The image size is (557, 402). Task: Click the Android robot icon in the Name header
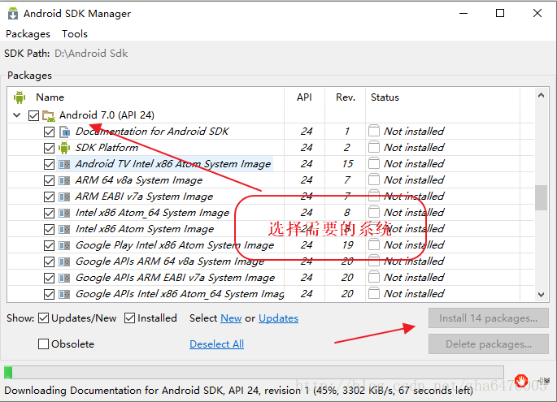coord(20,97)
